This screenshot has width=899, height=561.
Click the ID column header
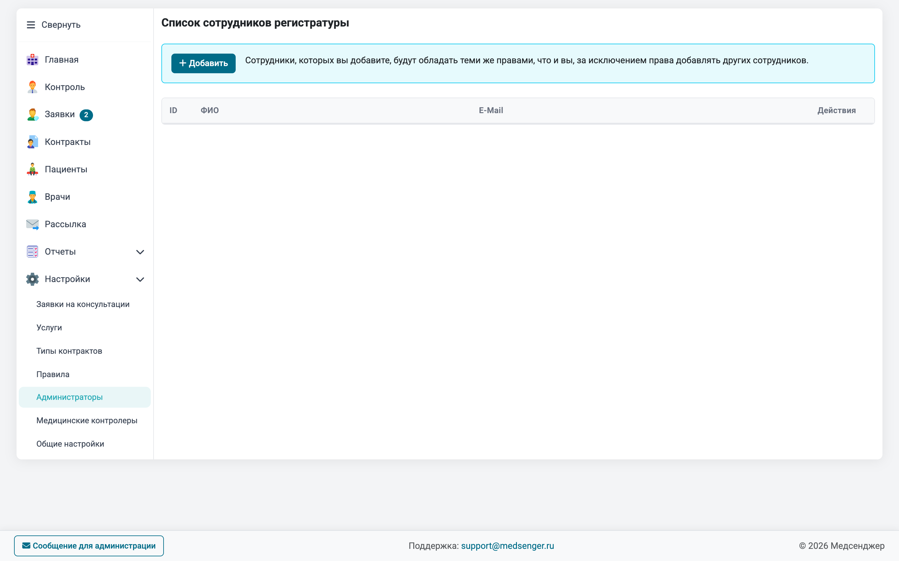173,111
